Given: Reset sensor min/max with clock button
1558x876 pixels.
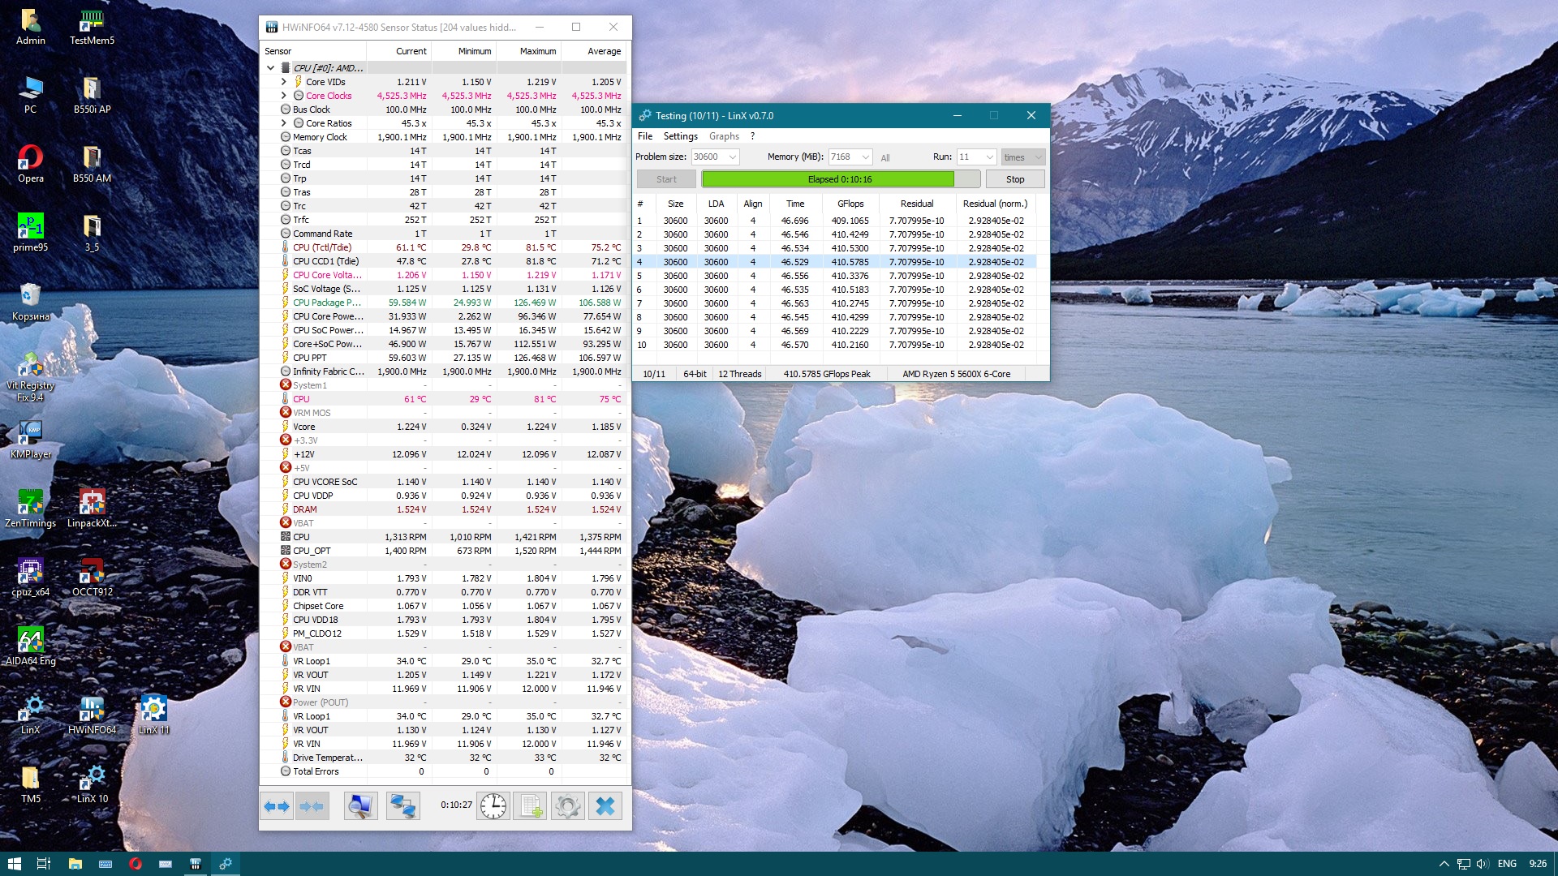Looking at the screenshot, I should point(493,806).
